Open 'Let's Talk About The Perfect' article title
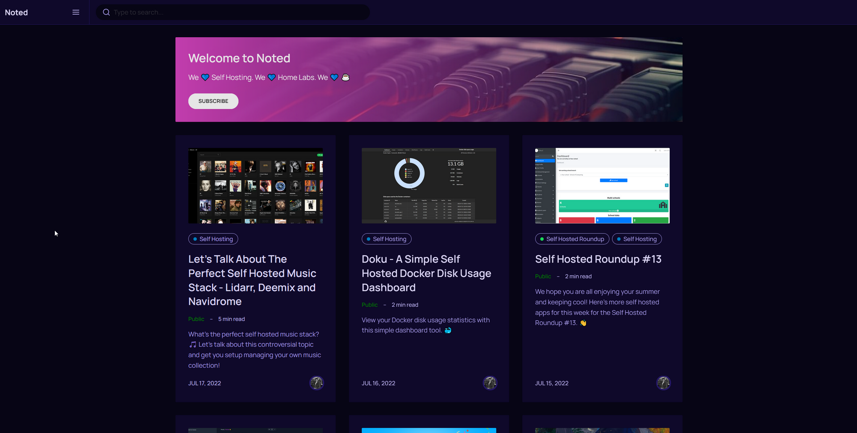The height and width of the screenshot is (433, 857). coord(252,280)
